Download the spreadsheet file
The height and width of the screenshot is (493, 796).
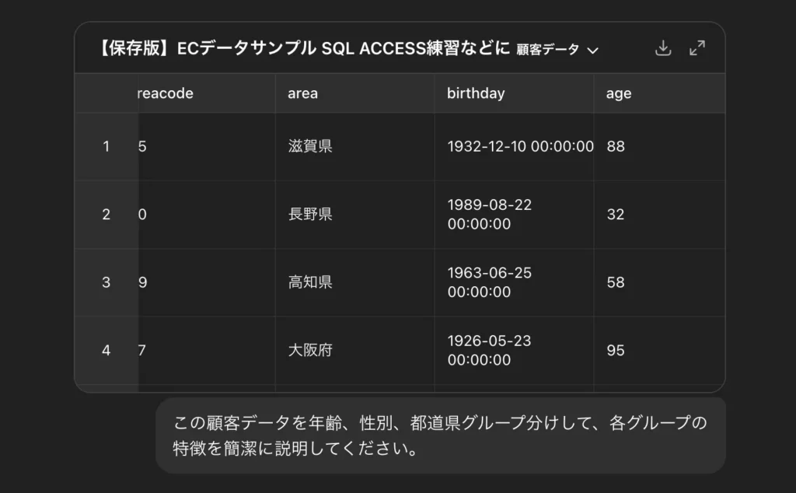pos(663,48)
